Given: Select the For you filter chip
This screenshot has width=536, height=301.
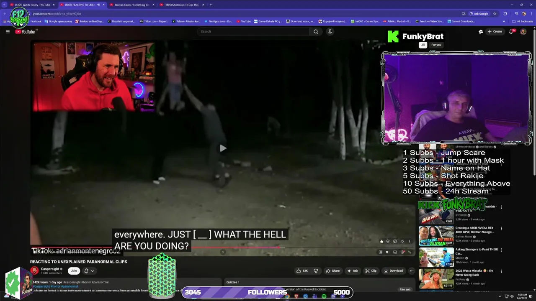Looking at the screenshot, I should (436, 45).
